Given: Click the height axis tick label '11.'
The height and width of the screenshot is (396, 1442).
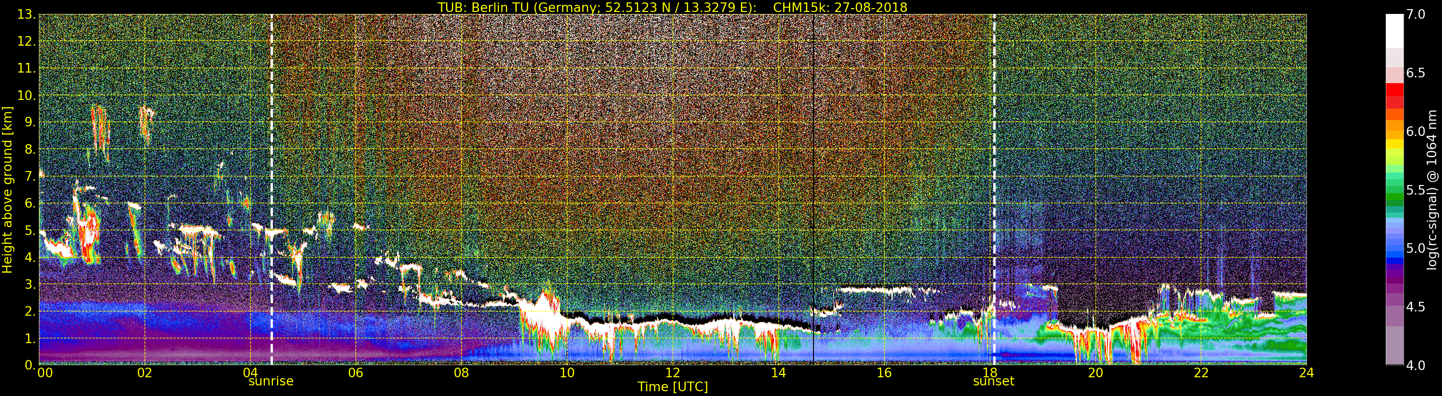Looking at the screenshot, I should pos(26,68).
